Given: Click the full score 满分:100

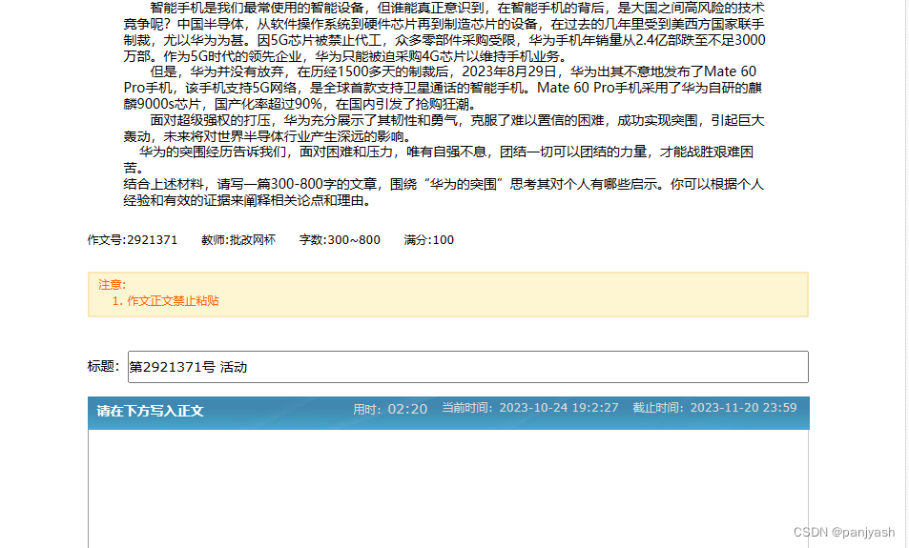Looking at the screenshot, I should (428, 240).
